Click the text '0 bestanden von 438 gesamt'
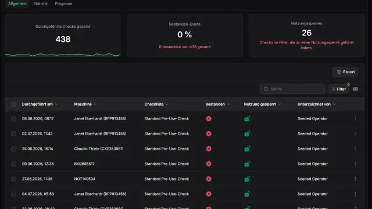Image resolution: width=372 pixels, height=209 pixels. tap(185, 47)
